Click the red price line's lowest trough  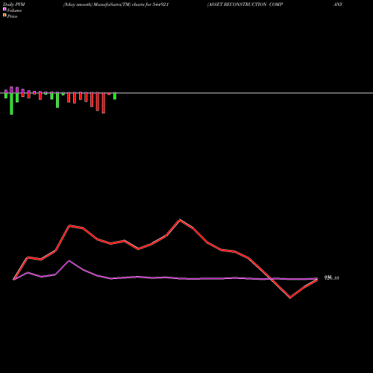pos(290,298)
